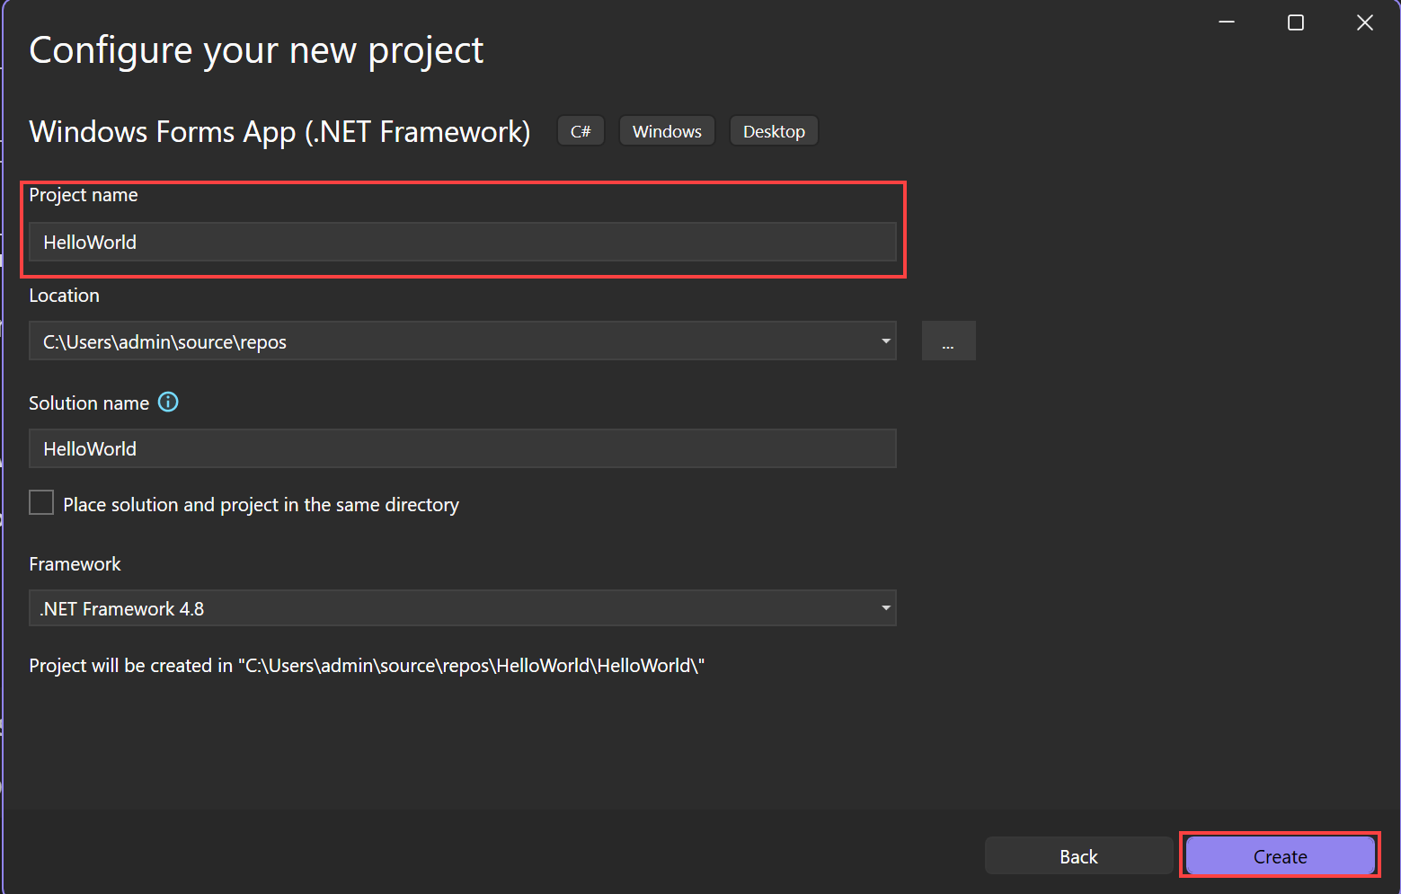Image resolution: width=1401 pixels, height=894 pixels.
Task: Expand the .NET Framework 4.8 version list
Action: click(x=885, y=608)
